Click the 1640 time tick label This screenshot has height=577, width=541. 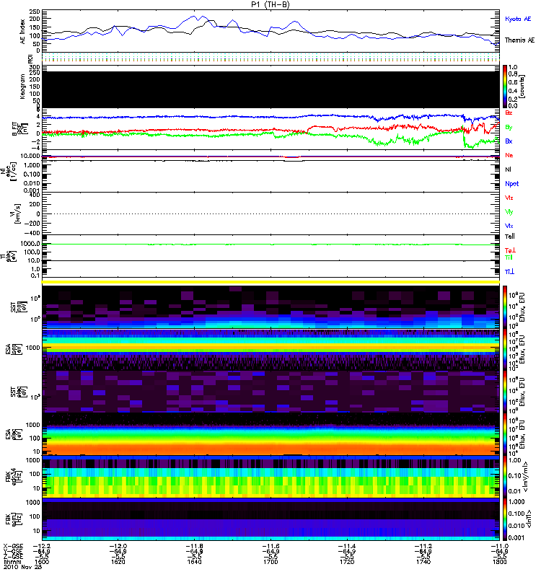point(194,562)
